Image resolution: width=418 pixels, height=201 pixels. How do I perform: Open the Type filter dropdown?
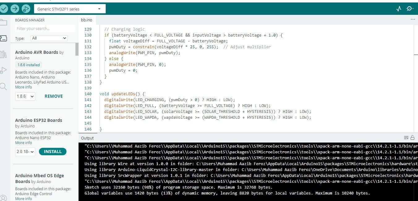pyautogui.click(x=49, y=38)
